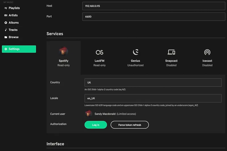Viewport: 227px width, 151px height.
Task: Click the Icecast broadcast icon
Action: click(x=207, y=52)
